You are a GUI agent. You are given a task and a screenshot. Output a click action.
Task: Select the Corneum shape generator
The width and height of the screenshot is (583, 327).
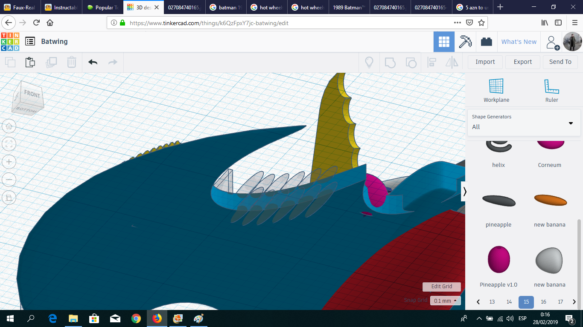coord(550,153)
